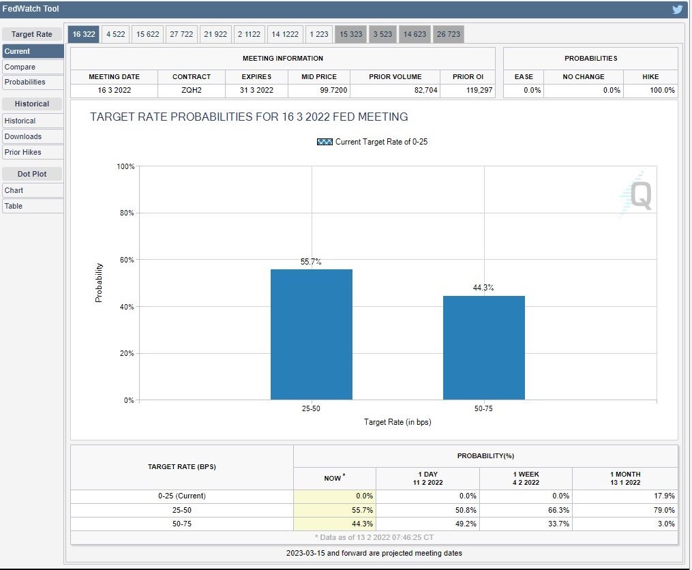
Task: Click the Twitter bird icon
Action: 677,10
